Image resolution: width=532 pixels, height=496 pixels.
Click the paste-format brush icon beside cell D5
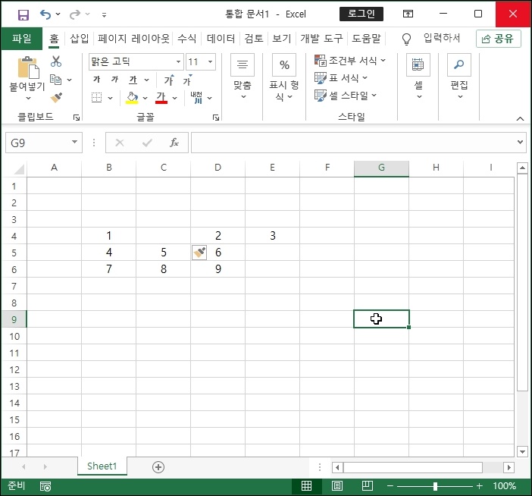coord(199,253)
